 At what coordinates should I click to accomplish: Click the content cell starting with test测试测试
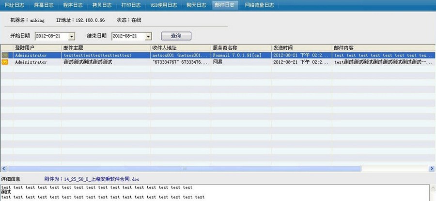click(x=384, y=62)
